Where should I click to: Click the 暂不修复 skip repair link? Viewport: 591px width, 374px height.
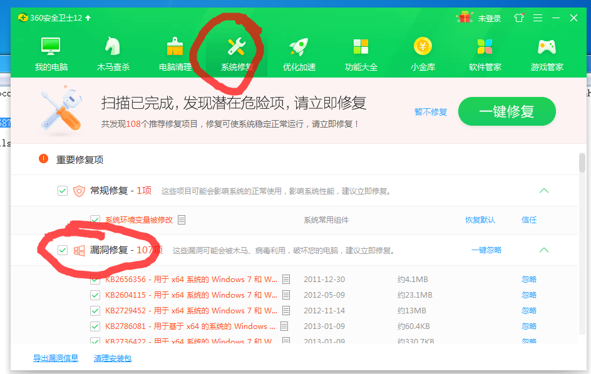[x=431, y=112]
